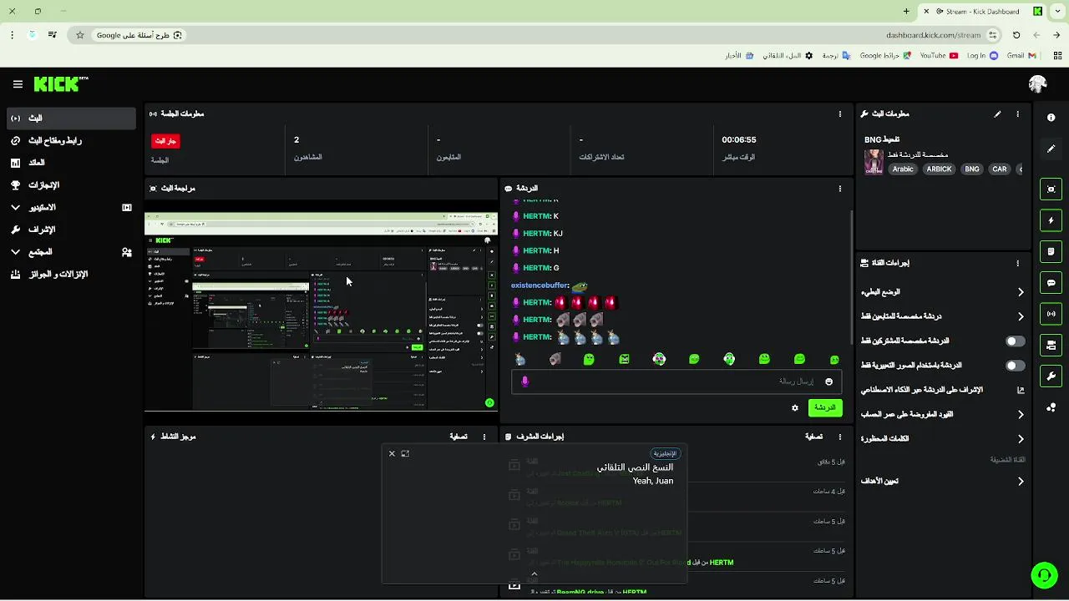Open the Gmail bookmark
The height and width of the screenshot is (601, 1069).
pos(1021,56)
